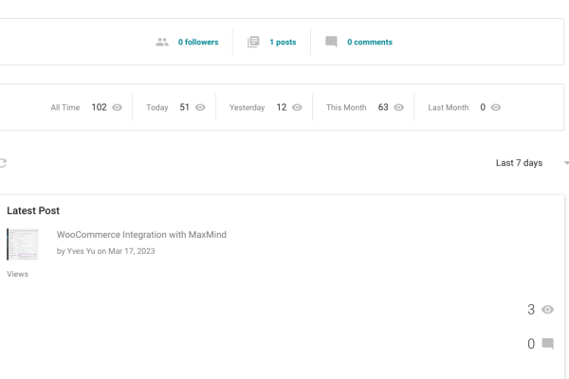This screenshot has height=379, width=569.
Task: Click the followers people icon
Action: [162, 42]
